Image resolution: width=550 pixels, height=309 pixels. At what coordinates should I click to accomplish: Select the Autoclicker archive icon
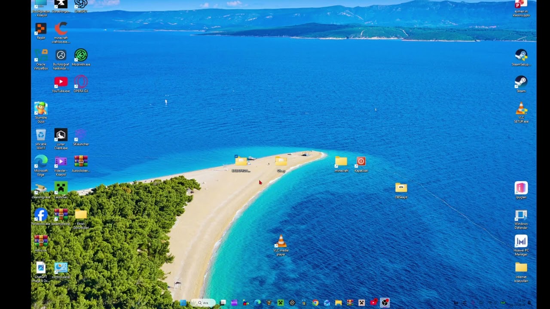pos(81,164)
